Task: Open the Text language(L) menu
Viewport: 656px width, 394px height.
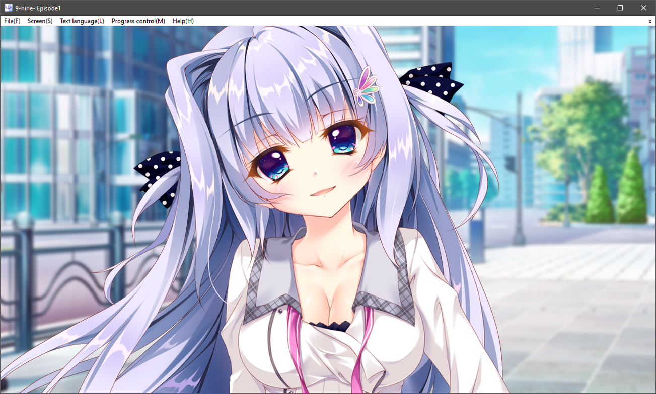Action: (x=82, y=21)
